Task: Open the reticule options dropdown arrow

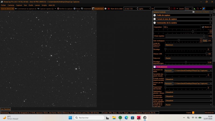Action: click(177, 9)
